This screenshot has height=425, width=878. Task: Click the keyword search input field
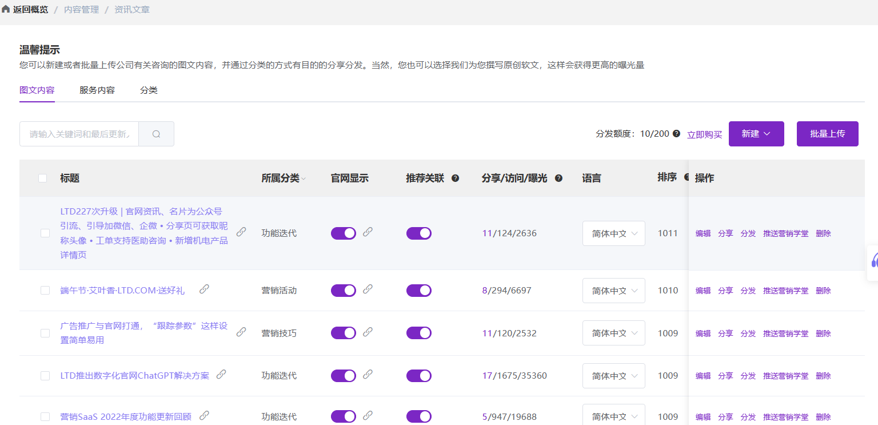coord(79,134)
